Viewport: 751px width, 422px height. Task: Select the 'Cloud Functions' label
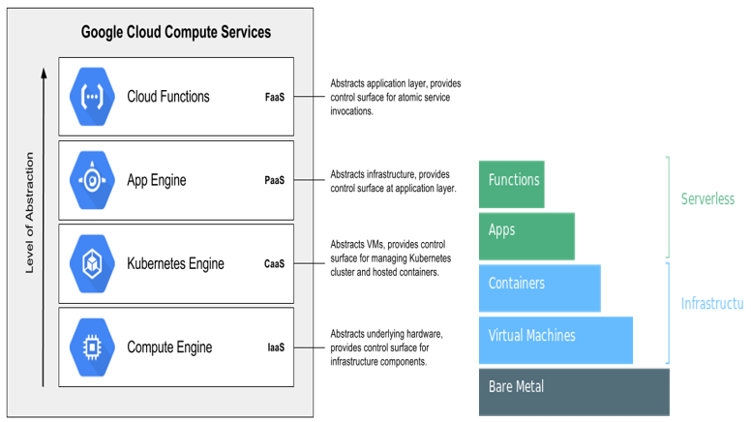pyautogui.click(x=168, y=97)
